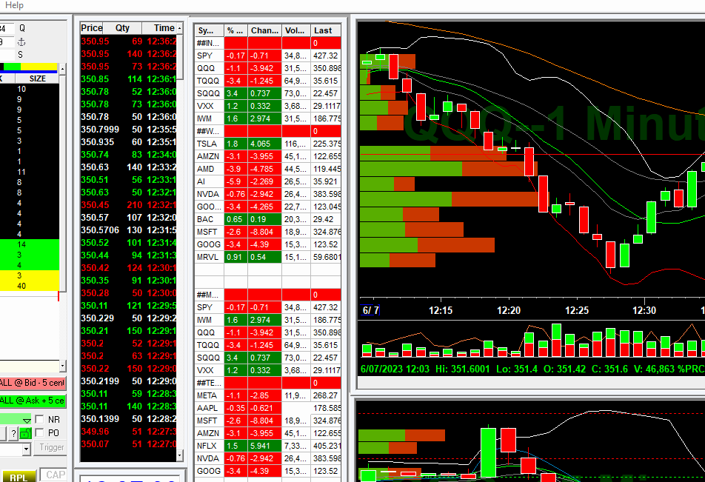Expand the light green dropdown next to NR
The height and width of the screenshot is (482, 705).
pyautogui.click(x=27, y=420)
